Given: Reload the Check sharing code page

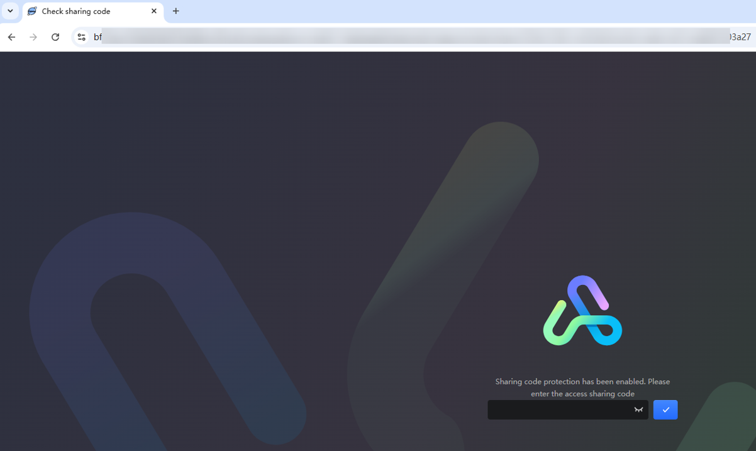Looking at the screenshot, I should (55, 37).
